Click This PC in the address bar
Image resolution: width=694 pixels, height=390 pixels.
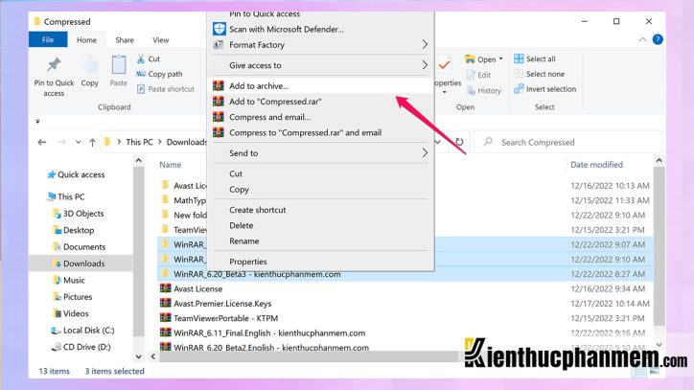pyautogui.click(x=139, y=142)
